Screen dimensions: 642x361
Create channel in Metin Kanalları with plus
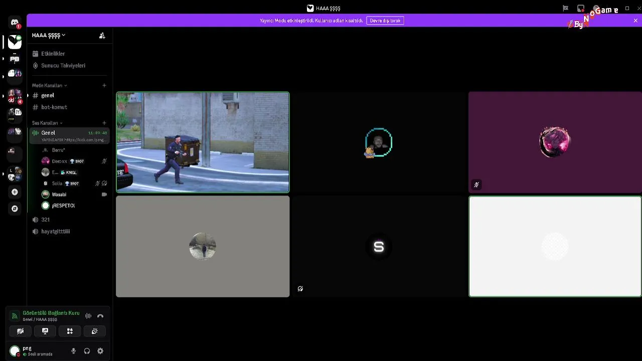(104, 85)
